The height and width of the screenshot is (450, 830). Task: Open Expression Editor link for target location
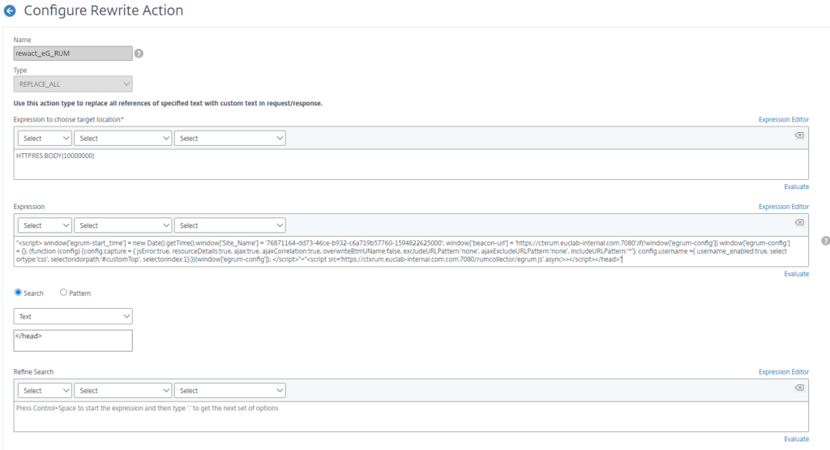[x=784, y=120]
